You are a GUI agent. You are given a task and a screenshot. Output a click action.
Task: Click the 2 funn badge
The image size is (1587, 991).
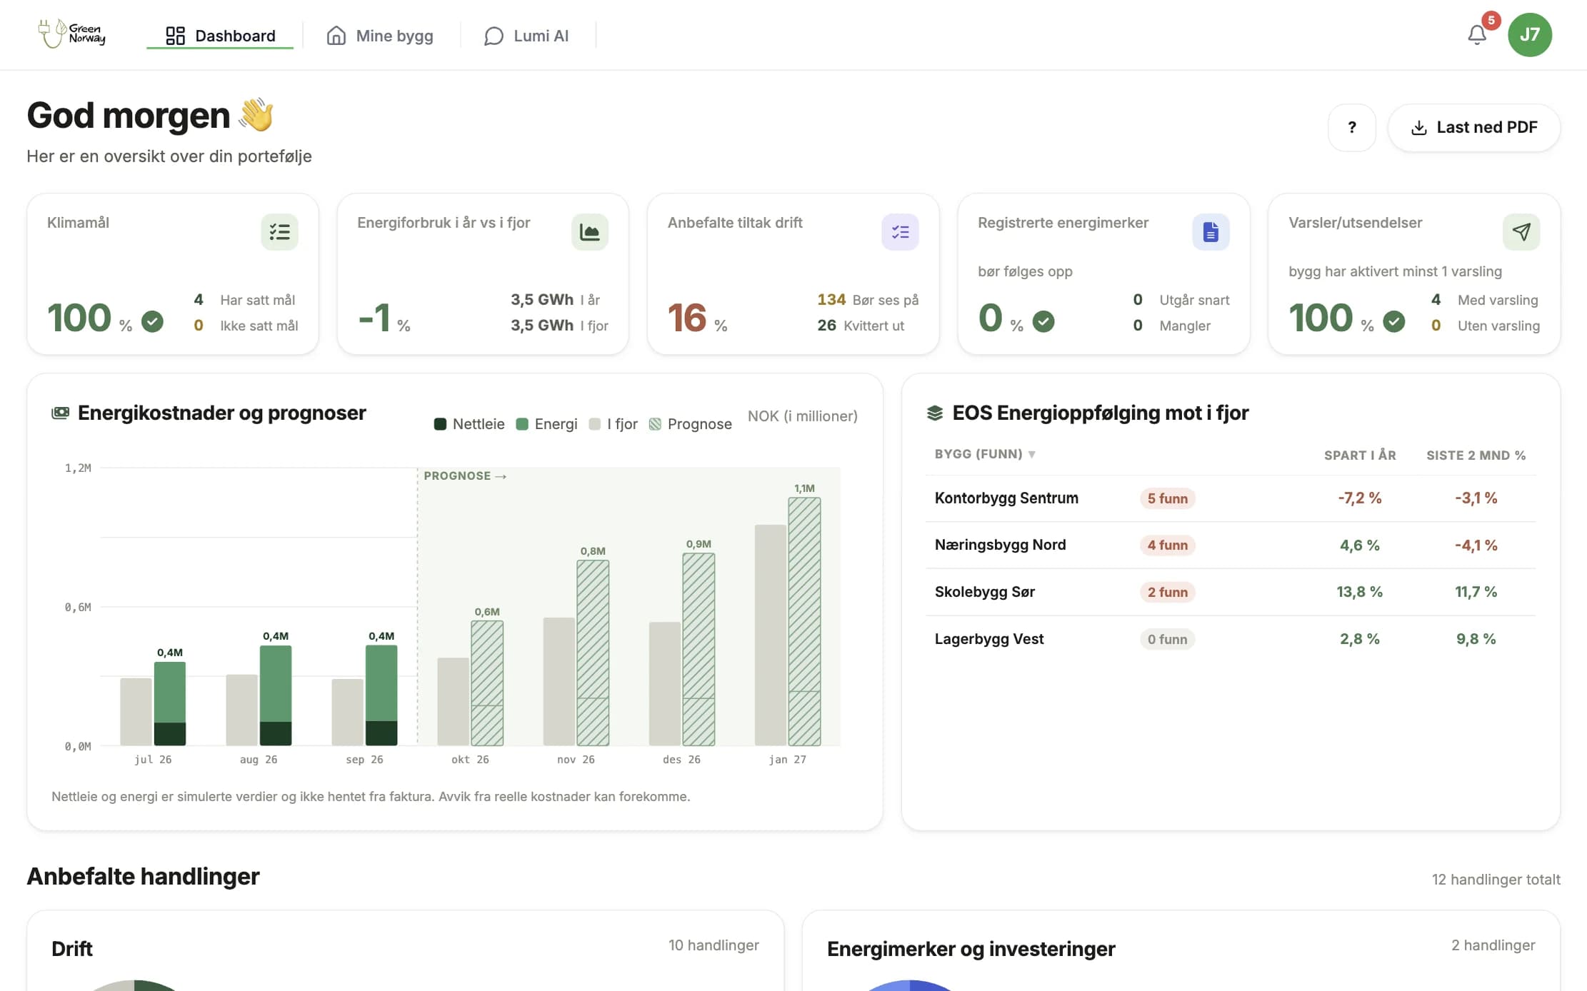[x=1167, y=592]
